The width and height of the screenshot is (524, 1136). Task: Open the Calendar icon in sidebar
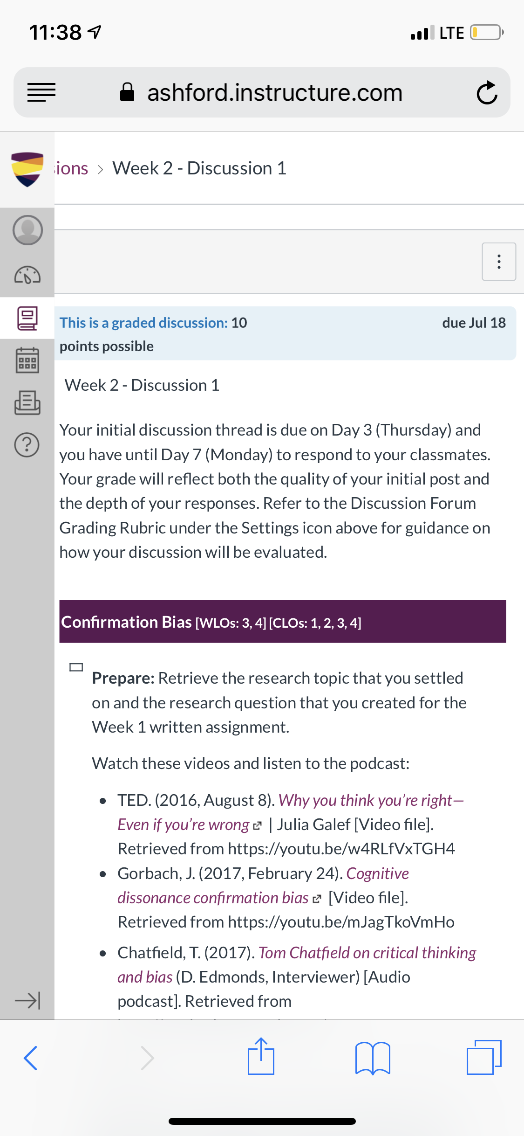[x=27, y=360]
